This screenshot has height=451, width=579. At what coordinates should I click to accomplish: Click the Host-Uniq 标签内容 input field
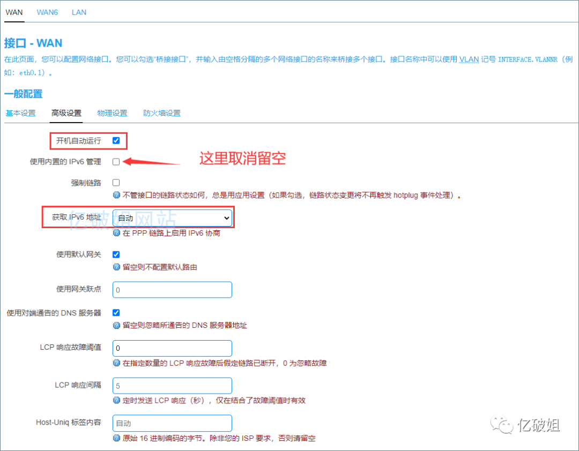click(172, 423)
